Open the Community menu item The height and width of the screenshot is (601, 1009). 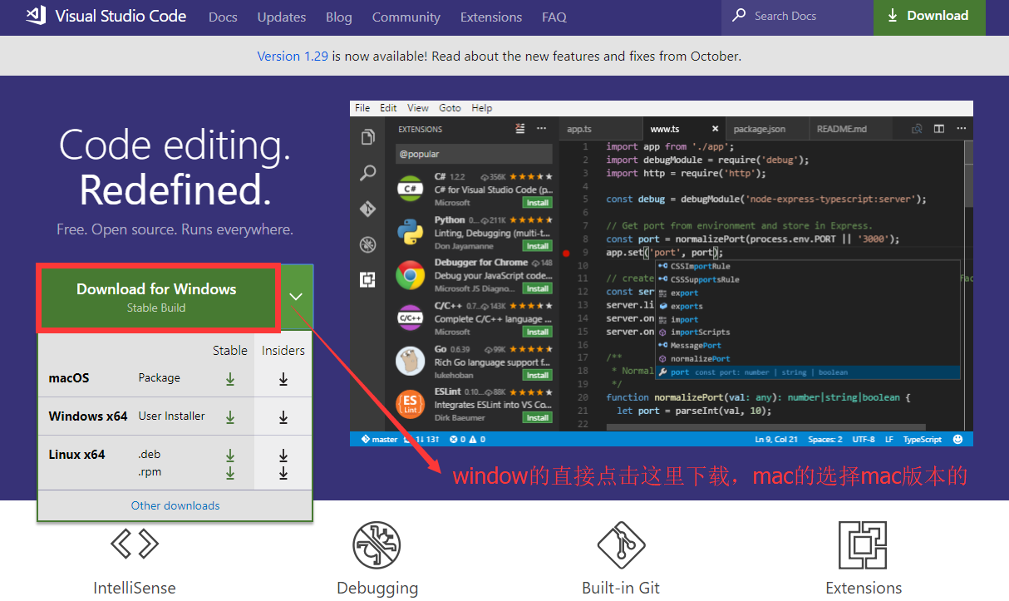tap(406, 17)
